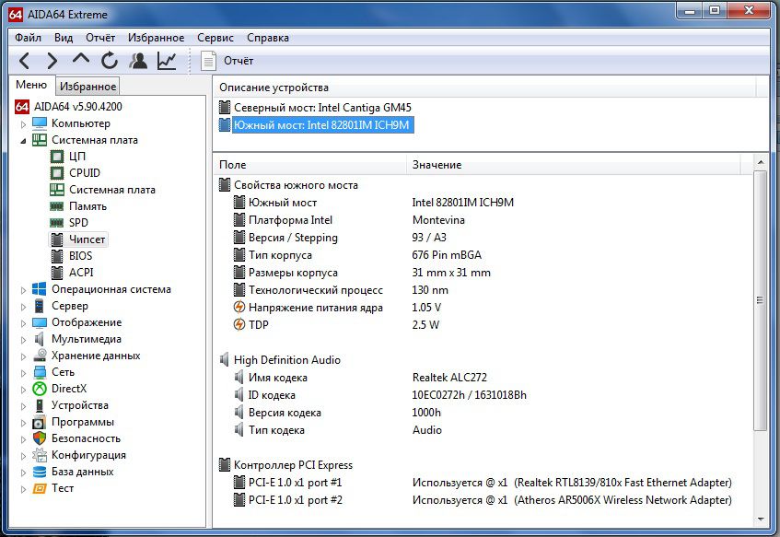Screen dimensions: 780x537
Task: Open the user icon in the toolbar
Action: coord(138,61)
